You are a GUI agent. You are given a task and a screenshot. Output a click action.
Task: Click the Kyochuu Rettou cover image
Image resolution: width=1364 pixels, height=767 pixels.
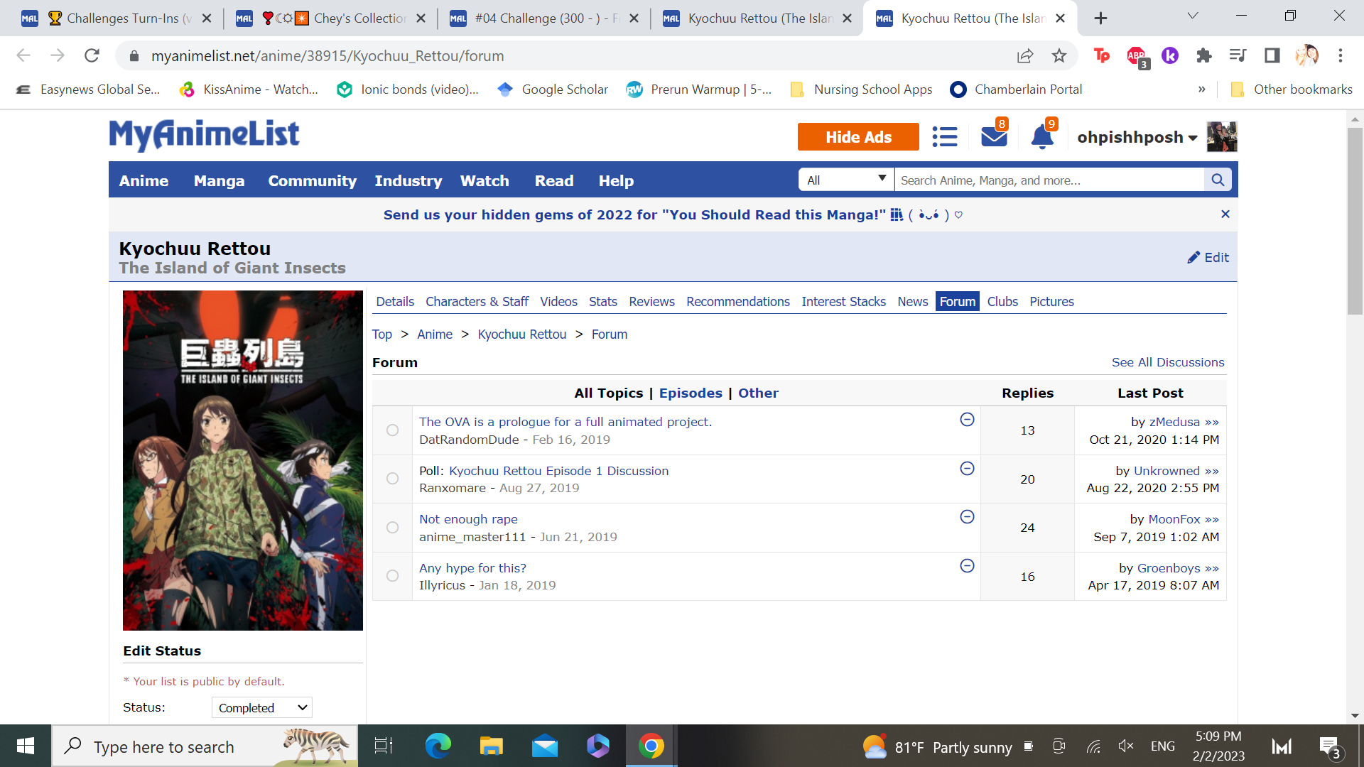(x=242, y=460)
